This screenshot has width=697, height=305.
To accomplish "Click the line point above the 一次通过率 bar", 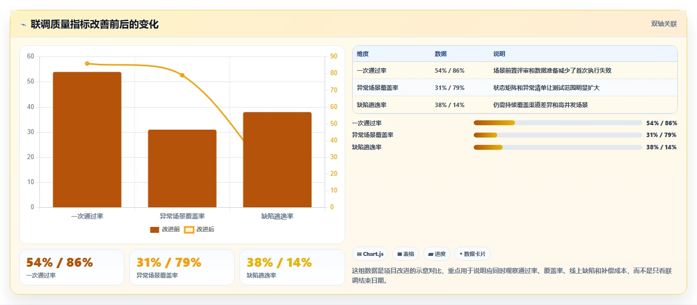I will [87, 63].
